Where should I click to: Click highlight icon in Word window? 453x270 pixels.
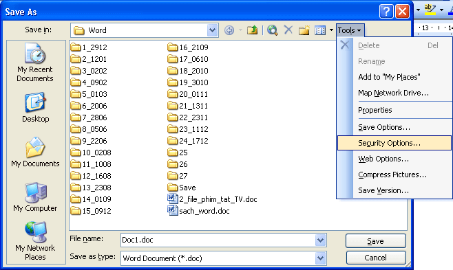tap(430, 10)
